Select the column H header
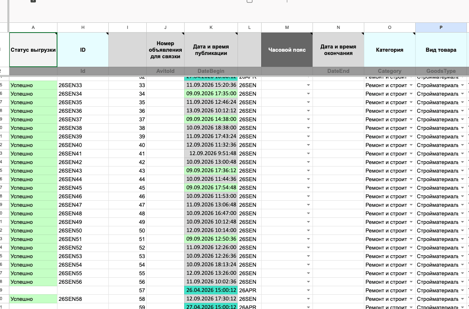This screenshot has width=469, height=309. click(x=83, y=28)
